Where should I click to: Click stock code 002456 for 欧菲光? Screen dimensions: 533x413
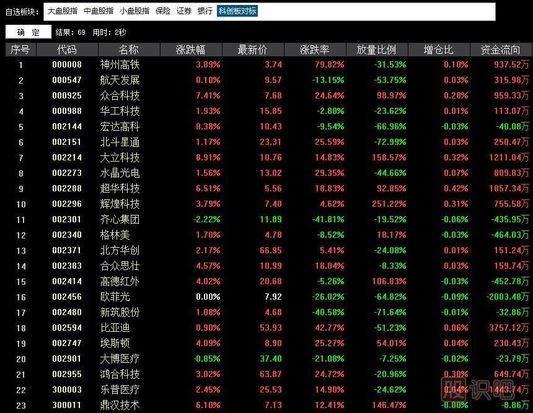tap(67, 297)
